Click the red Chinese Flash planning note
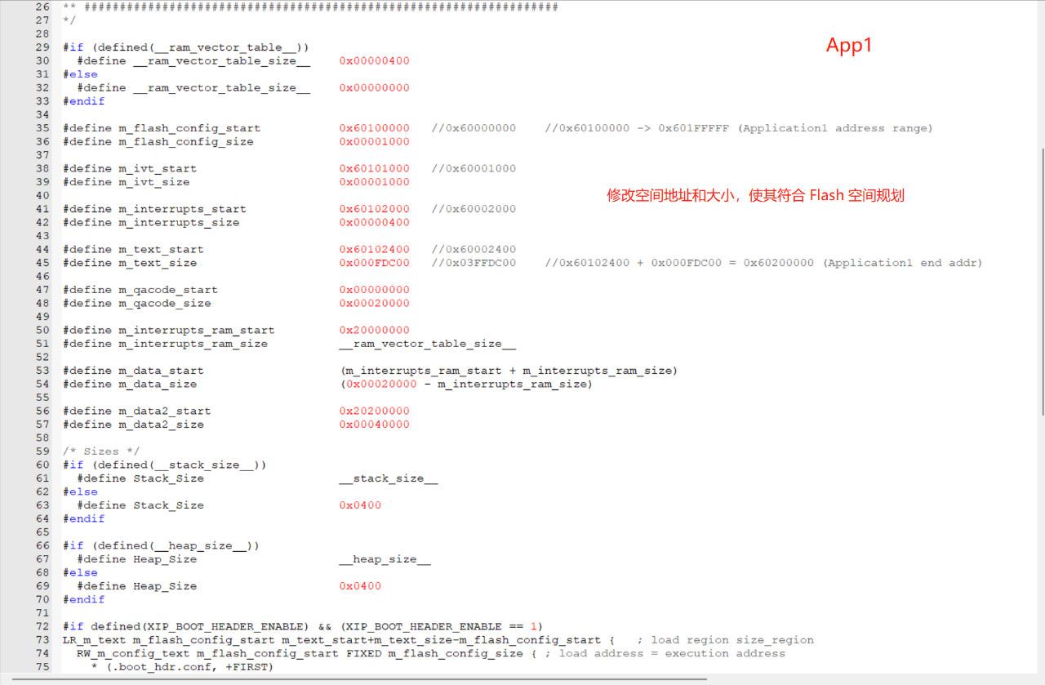1045x685 pixels. coord(755,196)
